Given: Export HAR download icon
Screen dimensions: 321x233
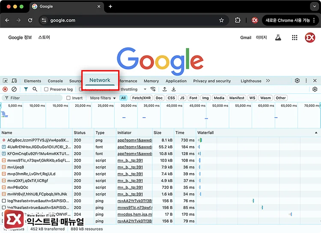Looking at the screenshot, I should (x=174, y=89).
